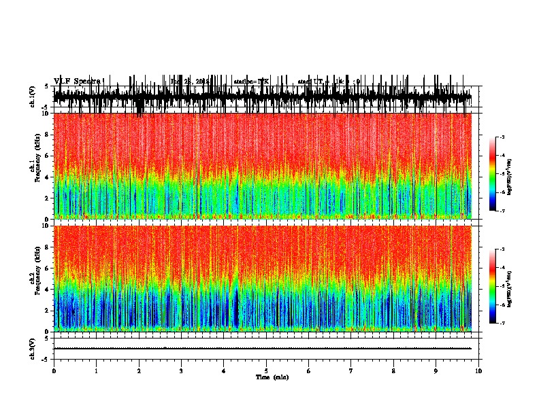
Task: Click the '-3' label on ch.1 color bar
Action: pyautogui.click(x=502, y=137)
